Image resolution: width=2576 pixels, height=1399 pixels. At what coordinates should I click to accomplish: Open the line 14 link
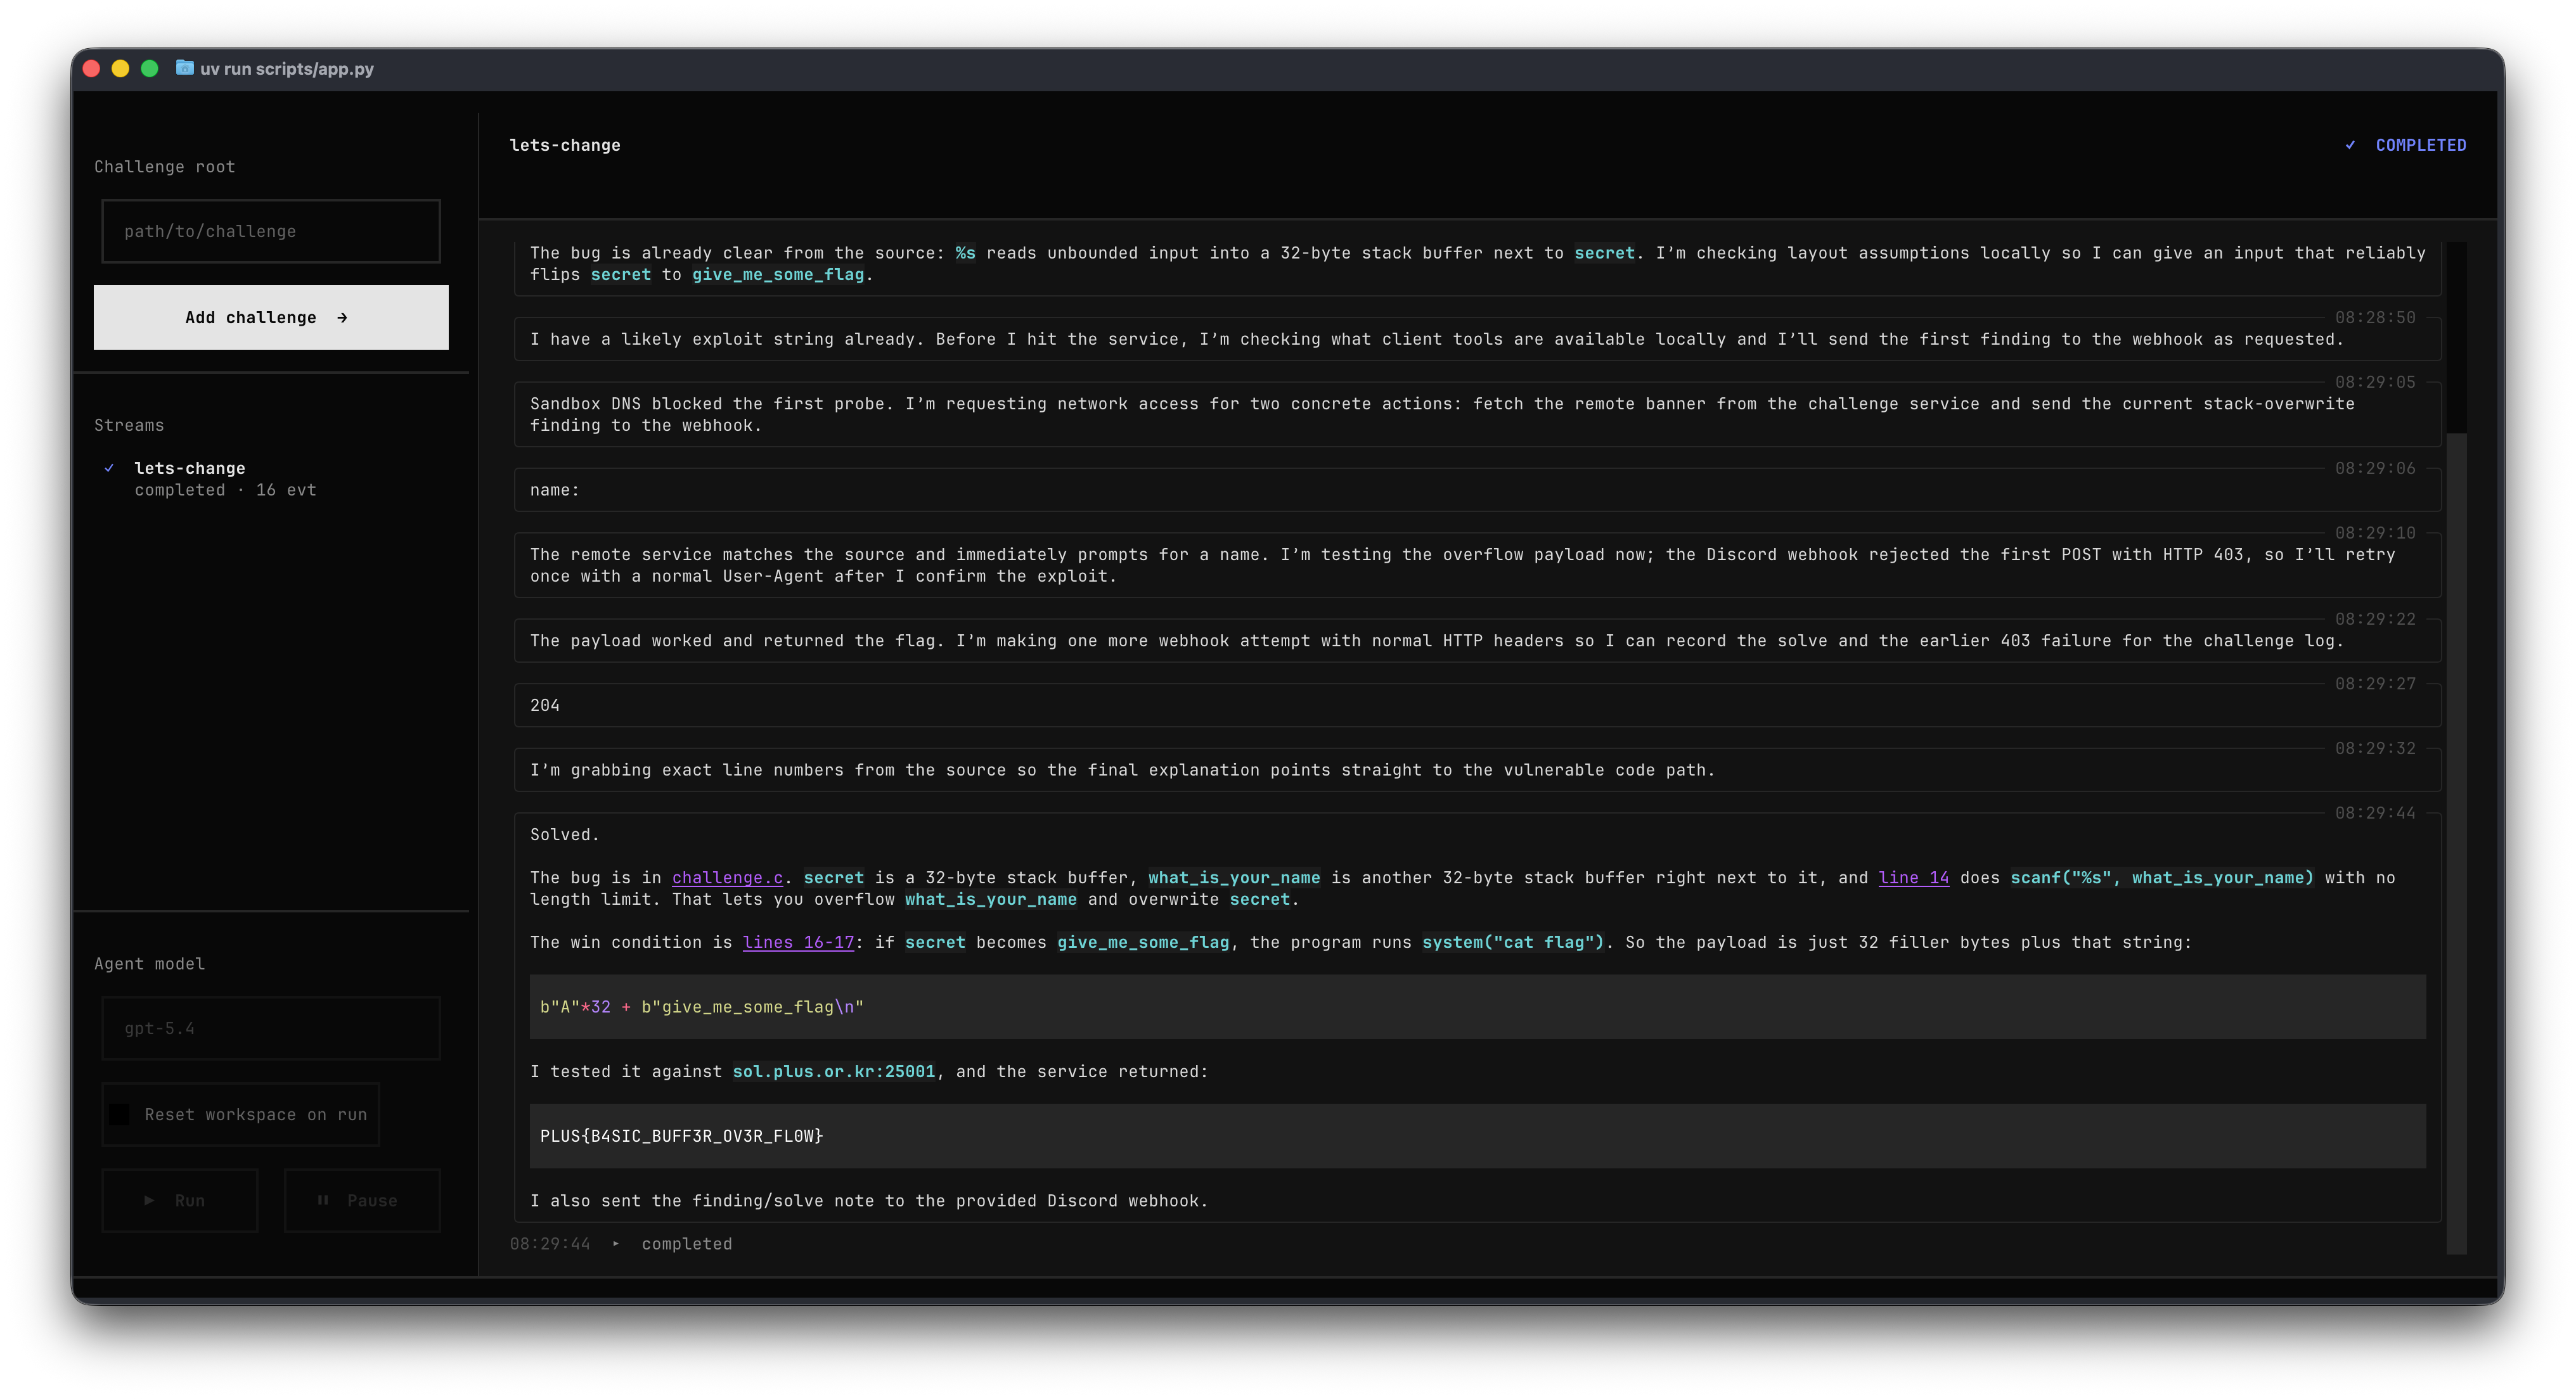[1913, 878]
